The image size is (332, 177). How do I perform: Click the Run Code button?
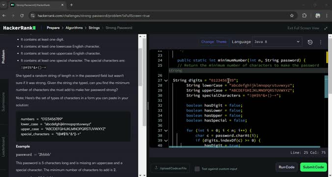286,167
